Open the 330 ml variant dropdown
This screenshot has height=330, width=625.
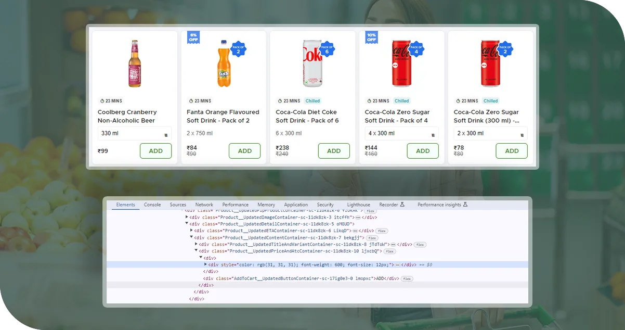coord(134,134)
